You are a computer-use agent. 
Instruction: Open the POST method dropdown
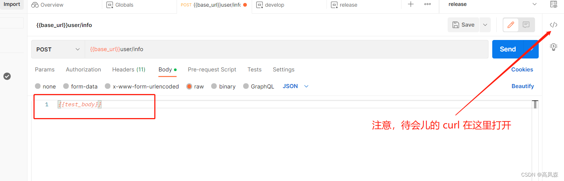click(x=58, y=49)
